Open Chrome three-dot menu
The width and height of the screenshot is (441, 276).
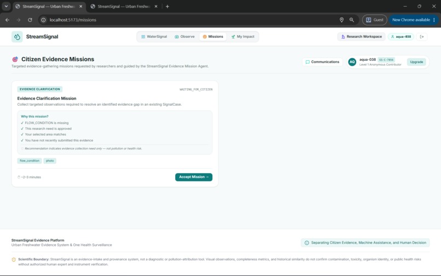pos(434,20)
